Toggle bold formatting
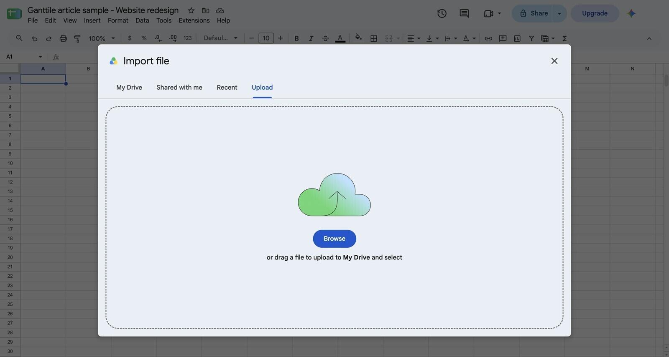 tap(296, 38)
